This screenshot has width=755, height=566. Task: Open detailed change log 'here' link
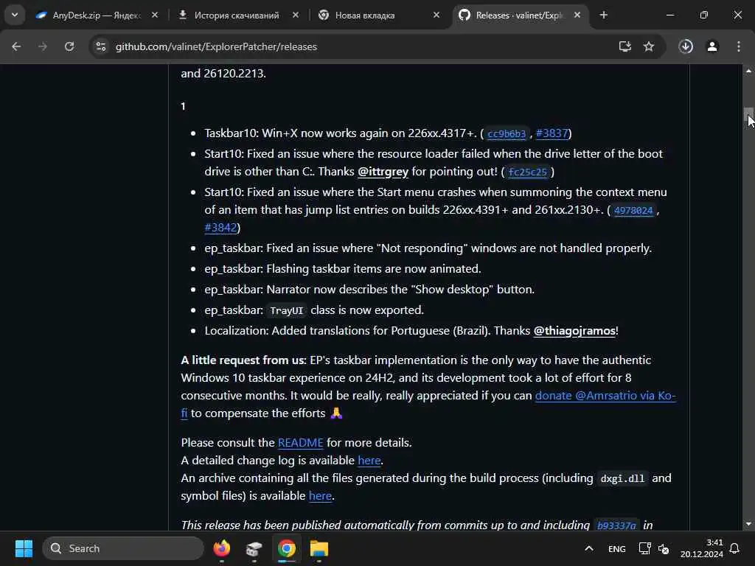pyautogui.click(x=369, y=461)
